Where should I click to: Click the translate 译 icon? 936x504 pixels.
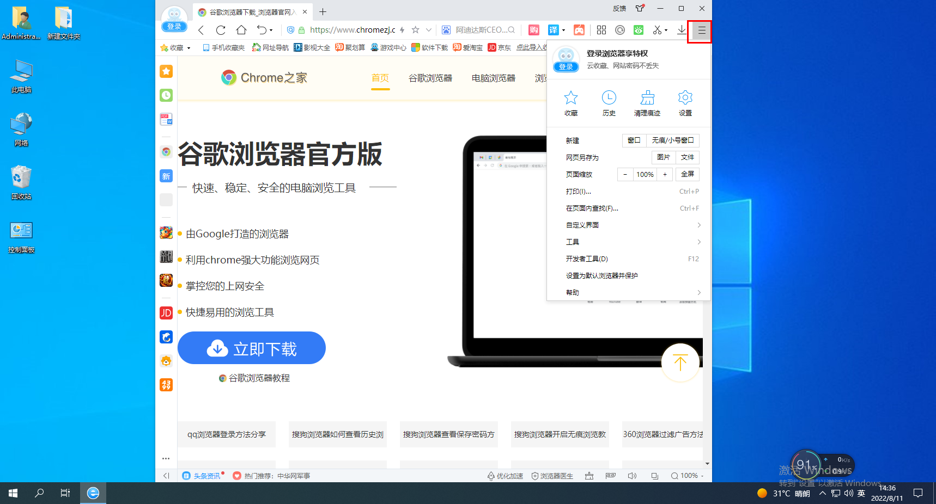coord(554,30)
